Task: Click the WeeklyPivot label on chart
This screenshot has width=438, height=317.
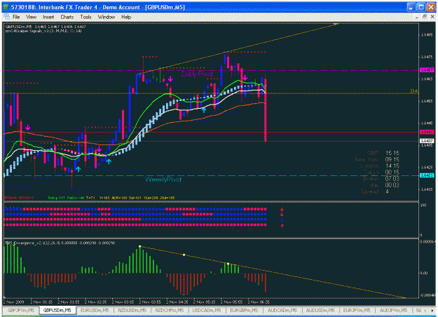Action: [x=163, y=180]
